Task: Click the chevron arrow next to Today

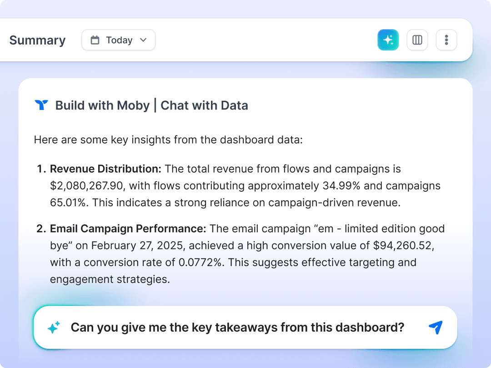Action: click(143, 40)
